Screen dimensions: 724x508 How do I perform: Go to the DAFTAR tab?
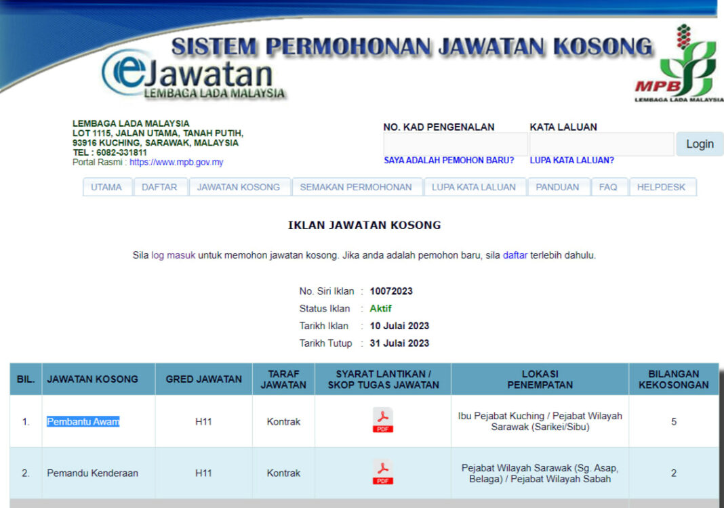click(159, 188)
